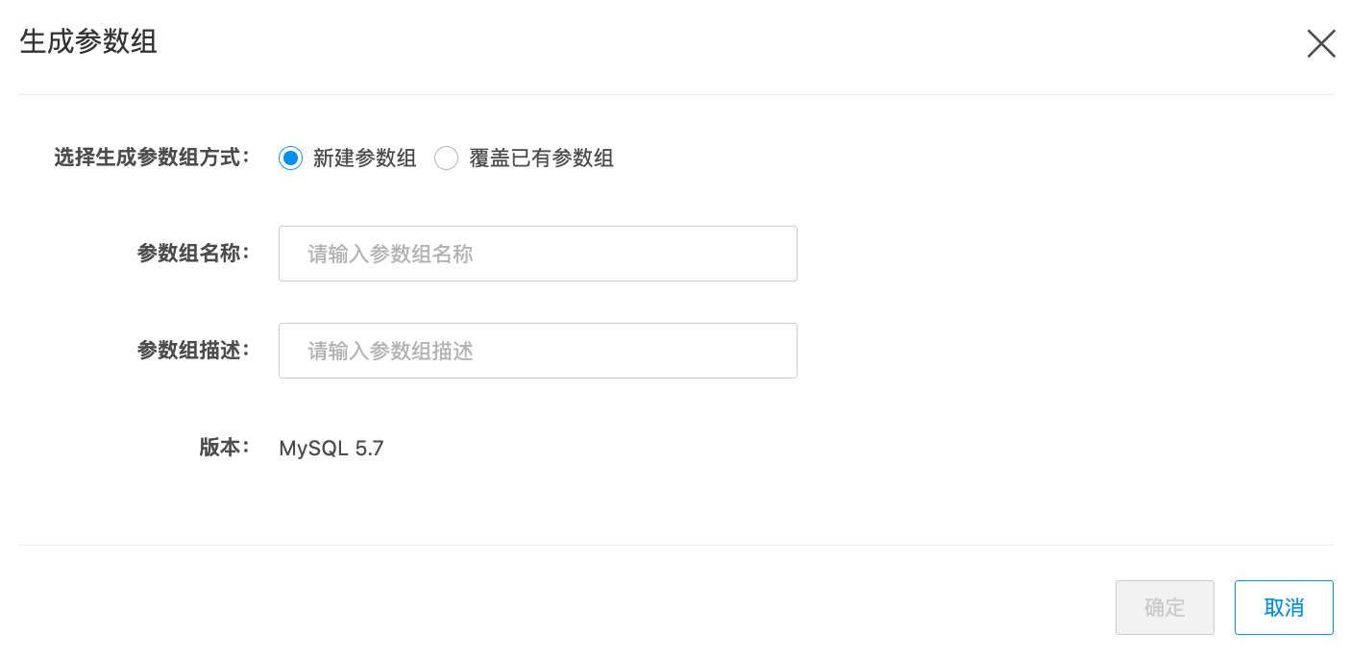Click the 5.7 version number

(x=370, y=449)
